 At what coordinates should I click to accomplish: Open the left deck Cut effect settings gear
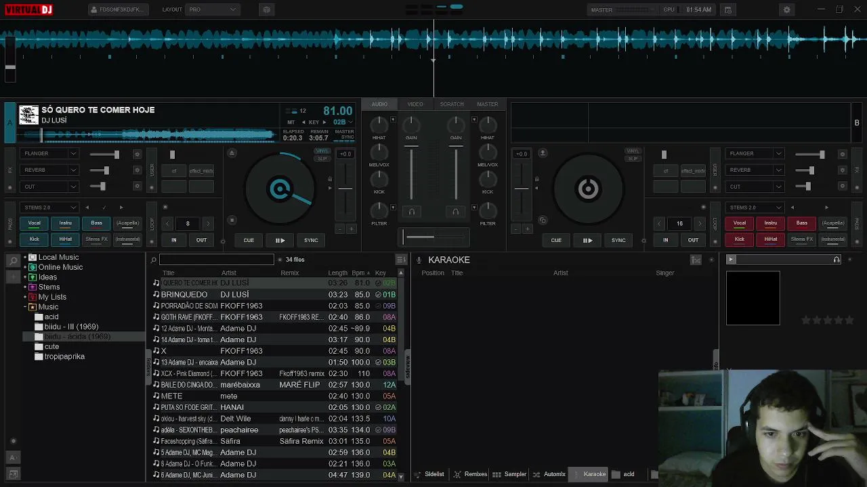pyautogui.click(x=137, y=187)
